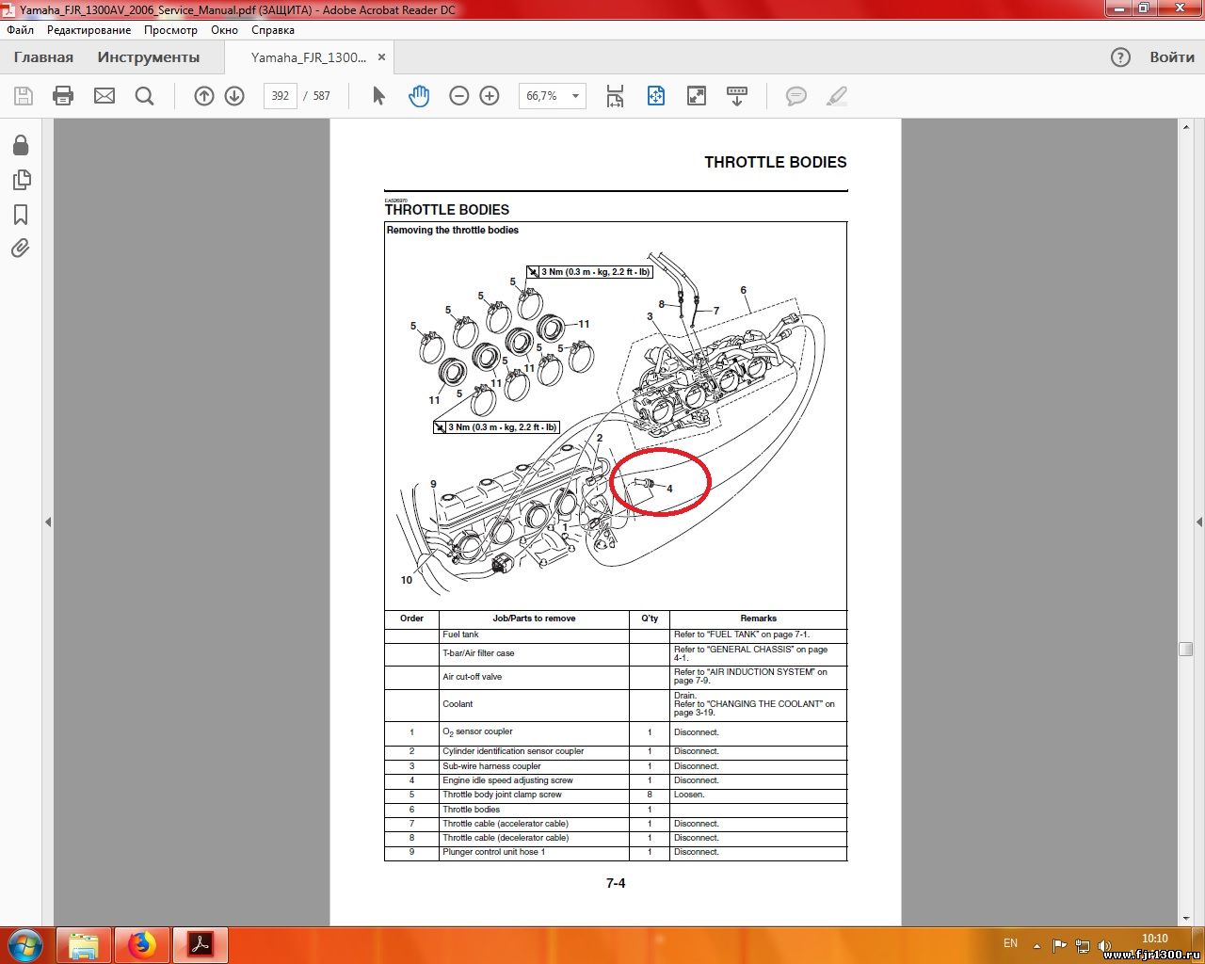Screen dimensions: 1205x964
Task: Switch to the Главная tab
Action: pyautogui.click(x=43, y=57)
